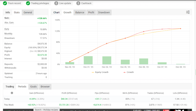
Task: Toggle Equity Growth legend series
Action: tap(100, 72)
